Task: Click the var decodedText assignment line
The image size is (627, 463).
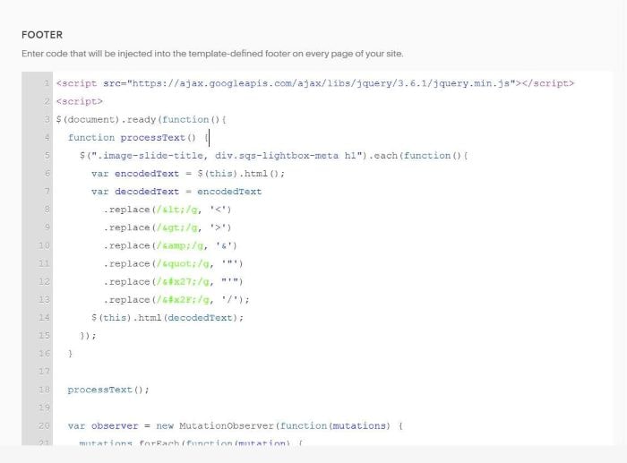Action: point(176,191)
